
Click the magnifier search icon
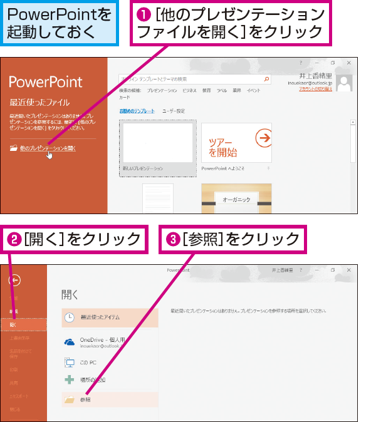pyautogui.click(x=266, y=79)
